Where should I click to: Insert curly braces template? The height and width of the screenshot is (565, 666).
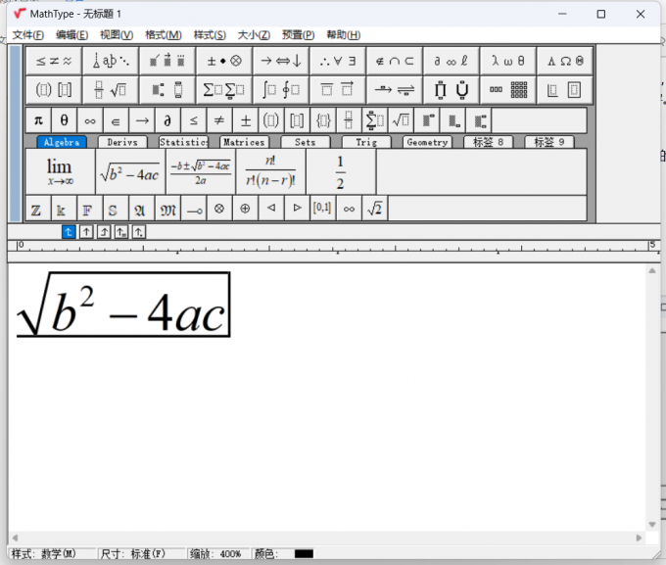pos(323,120)
